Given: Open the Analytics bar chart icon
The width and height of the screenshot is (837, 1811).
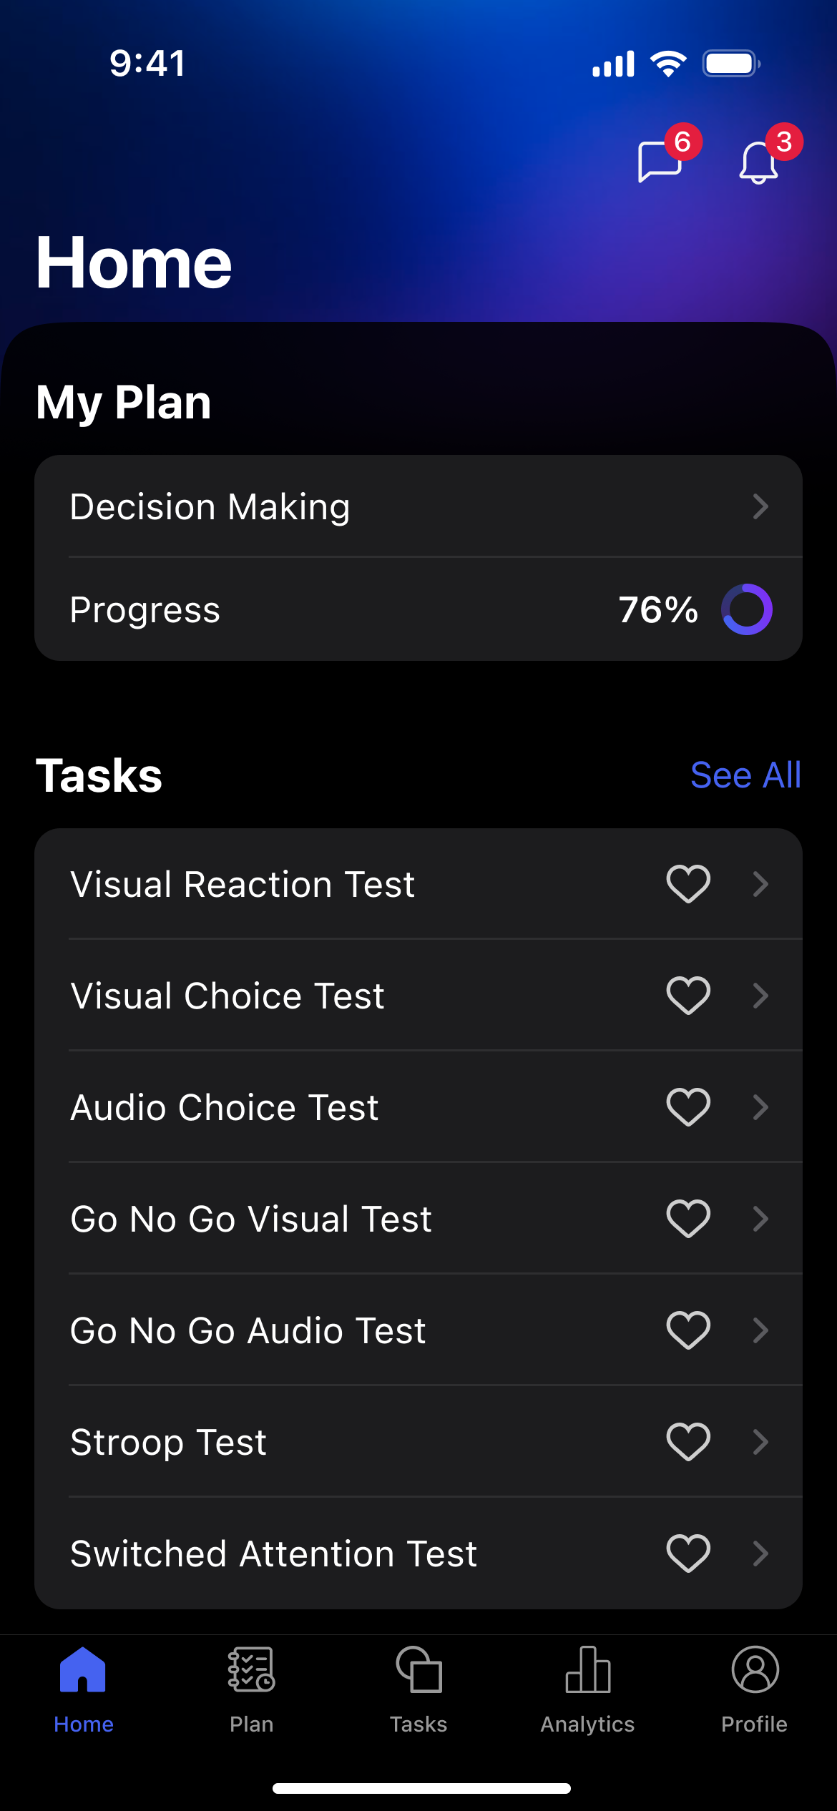Looking at the screenshot, I should click(x=587, y=1669).
